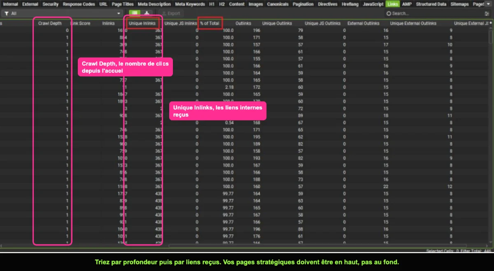494x271 pixels.
Task: Select the Outlinks cell 176
Action: click(256, 236)
